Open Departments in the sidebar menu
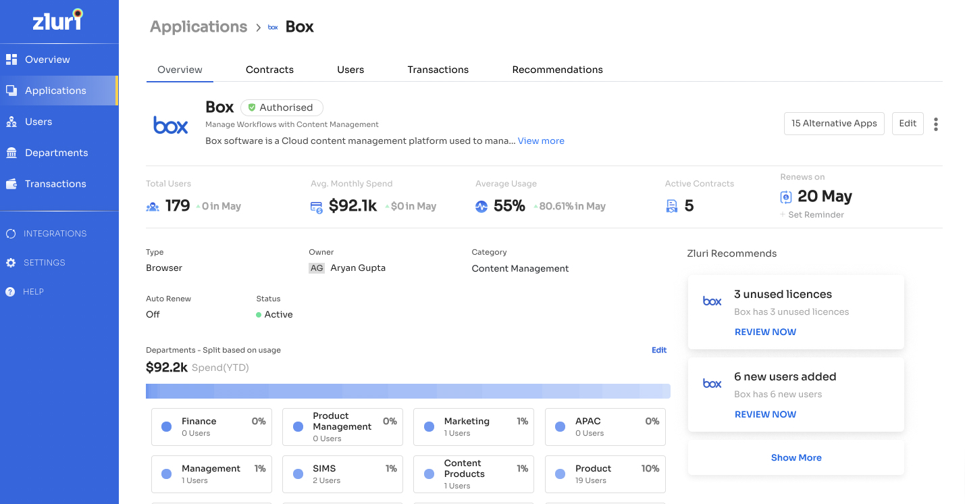 pyautogui.click(x=59, y=153)
